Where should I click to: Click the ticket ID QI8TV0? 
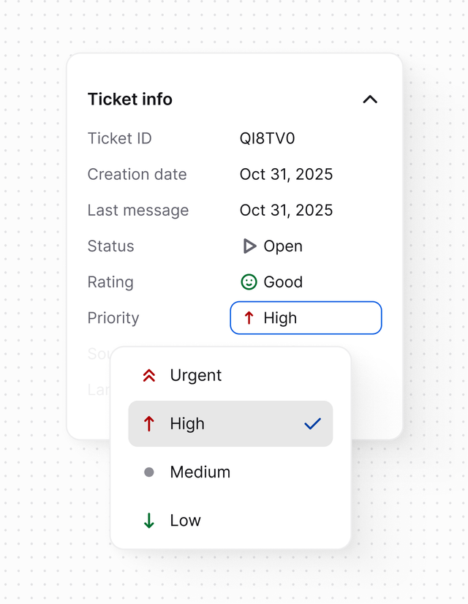(x=266, y=138)
